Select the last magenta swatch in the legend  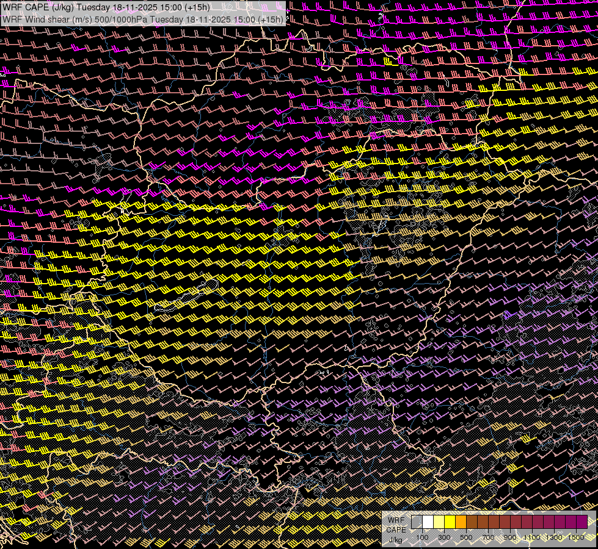(582, 522)
